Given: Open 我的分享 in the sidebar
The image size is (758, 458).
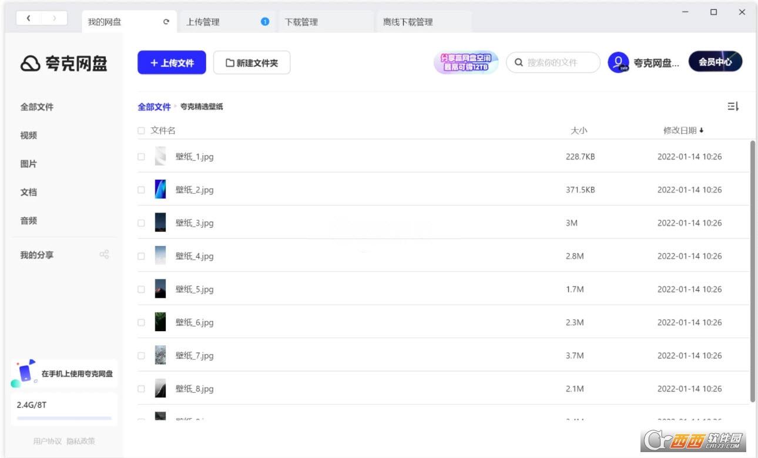Looking at the screenshot, I should (x=37, y=255).
